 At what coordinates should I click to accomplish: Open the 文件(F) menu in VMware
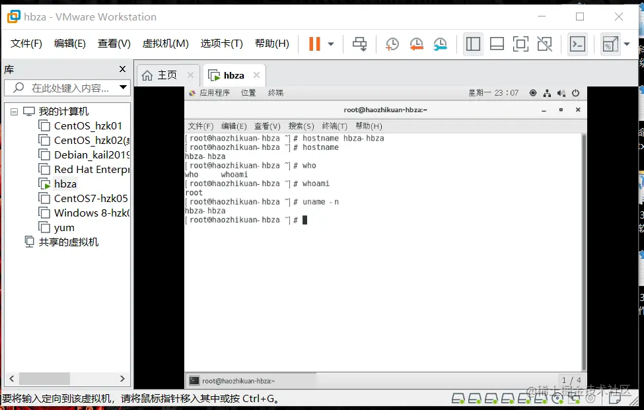click(x=26, y=44)
